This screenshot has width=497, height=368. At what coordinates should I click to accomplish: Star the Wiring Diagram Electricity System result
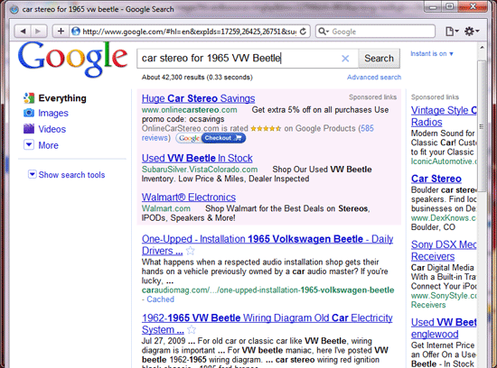[x=192, y=330]
